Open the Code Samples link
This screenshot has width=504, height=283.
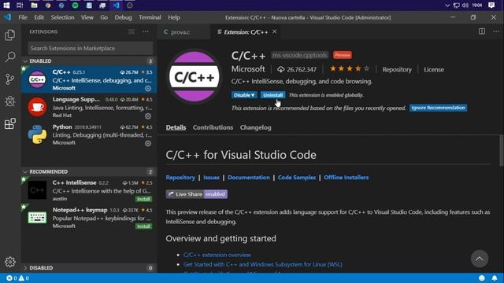point(297,178)
